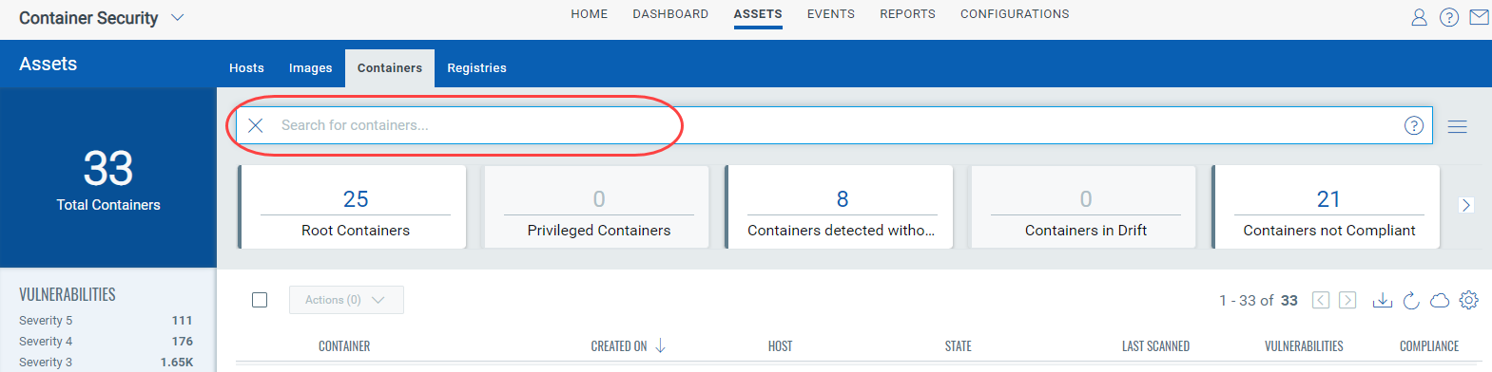Screen dimensions: 1492x372
Task: Open the mail notifications icon
Action: click(x=1479, y=17)
